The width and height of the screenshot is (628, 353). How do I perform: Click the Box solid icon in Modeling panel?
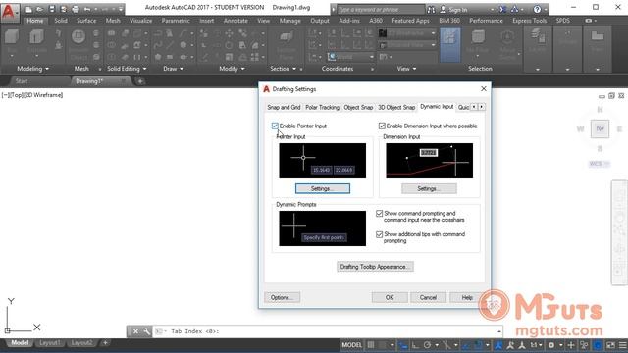pos(12,37)
